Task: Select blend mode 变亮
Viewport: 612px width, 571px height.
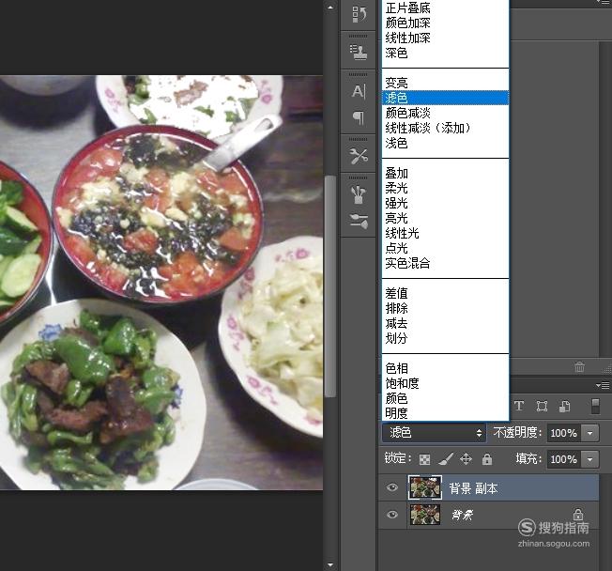Action: coord(446,83)
